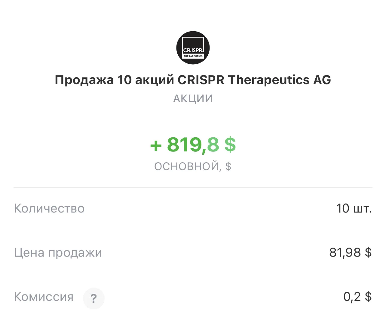Click the 81,98 sale price number
Viewport: 386px width, 320px height.
[x=345, y=253]
